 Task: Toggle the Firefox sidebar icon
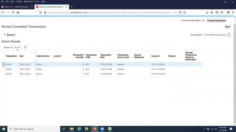(217, 12)
